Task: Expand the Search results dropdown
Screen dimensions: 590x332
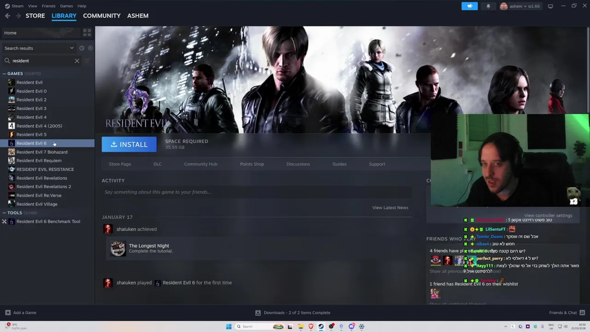Action: 39,48
